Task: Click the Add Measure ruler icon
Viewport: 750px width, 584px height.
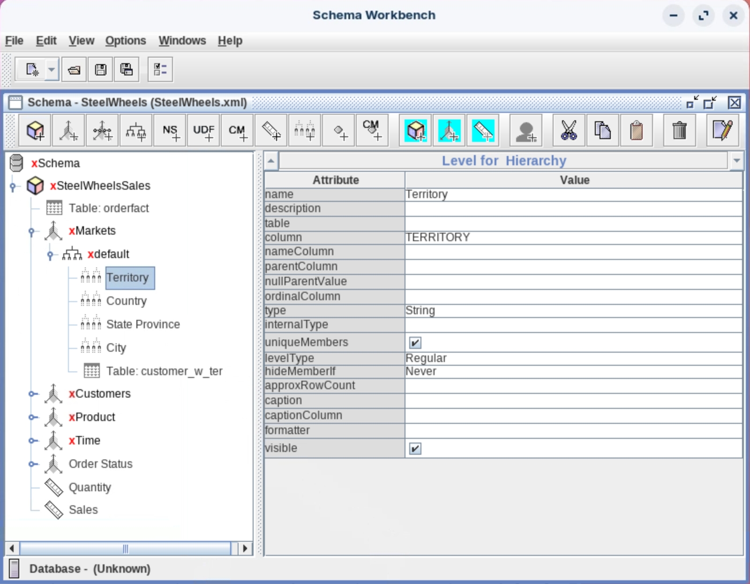Action: 271,131
